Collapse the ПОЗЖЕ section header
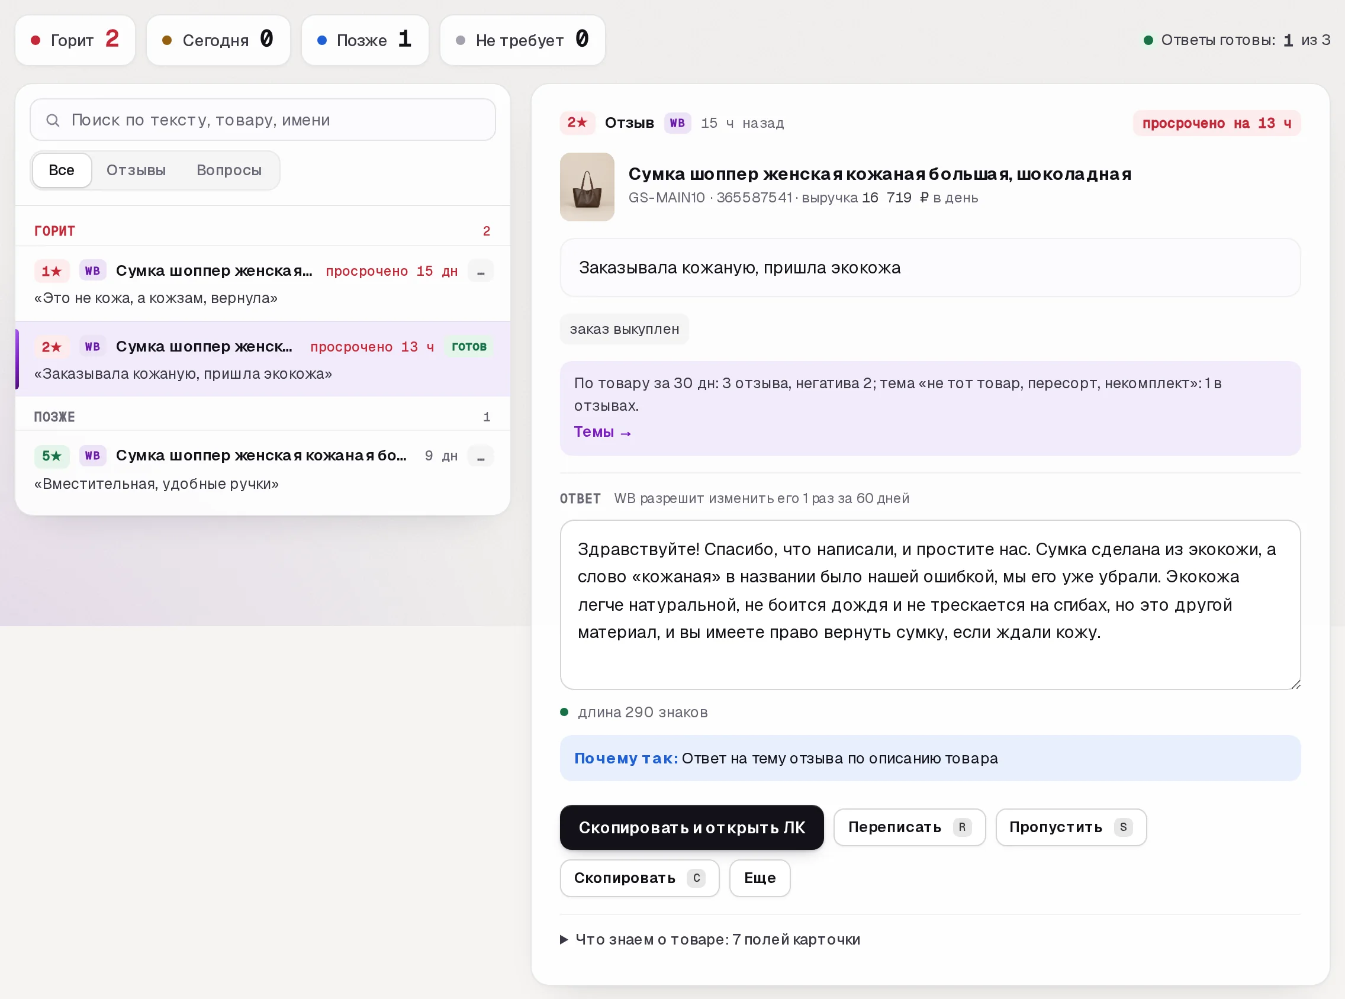The image size is (1345, 999). click(262, 417)
